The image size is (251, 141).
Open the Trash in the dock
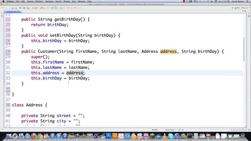(243, 136)
